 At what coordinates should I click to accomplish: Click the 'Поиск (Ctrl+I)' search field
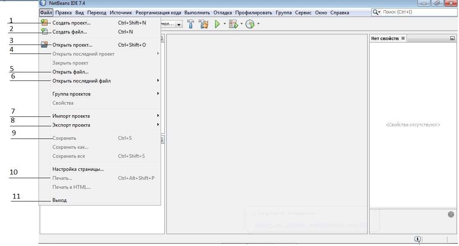tap(420, 12)
